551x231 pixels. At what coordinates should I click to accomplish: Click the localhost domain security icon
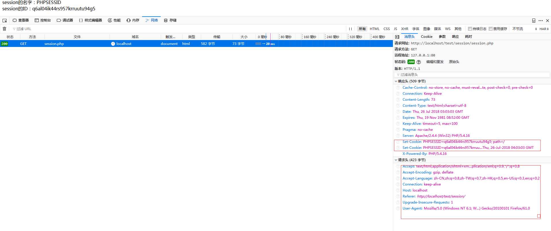pos(113,44)
